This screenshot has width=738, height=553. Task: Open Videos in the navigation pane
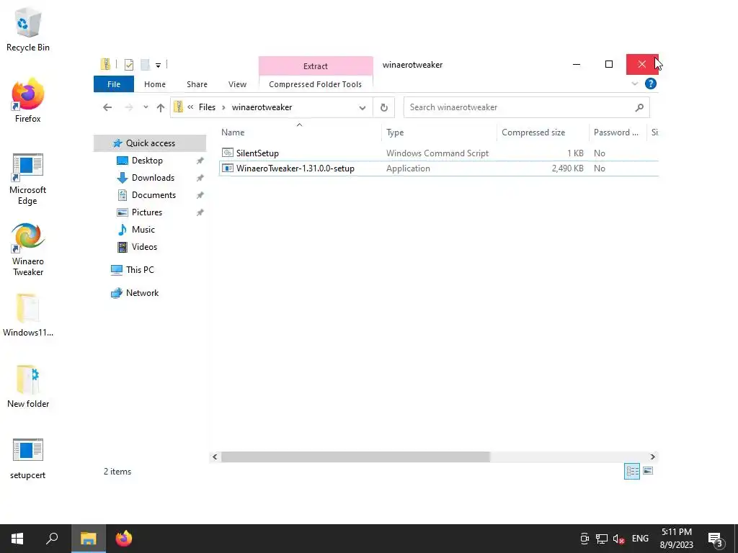tap(144, 247)
